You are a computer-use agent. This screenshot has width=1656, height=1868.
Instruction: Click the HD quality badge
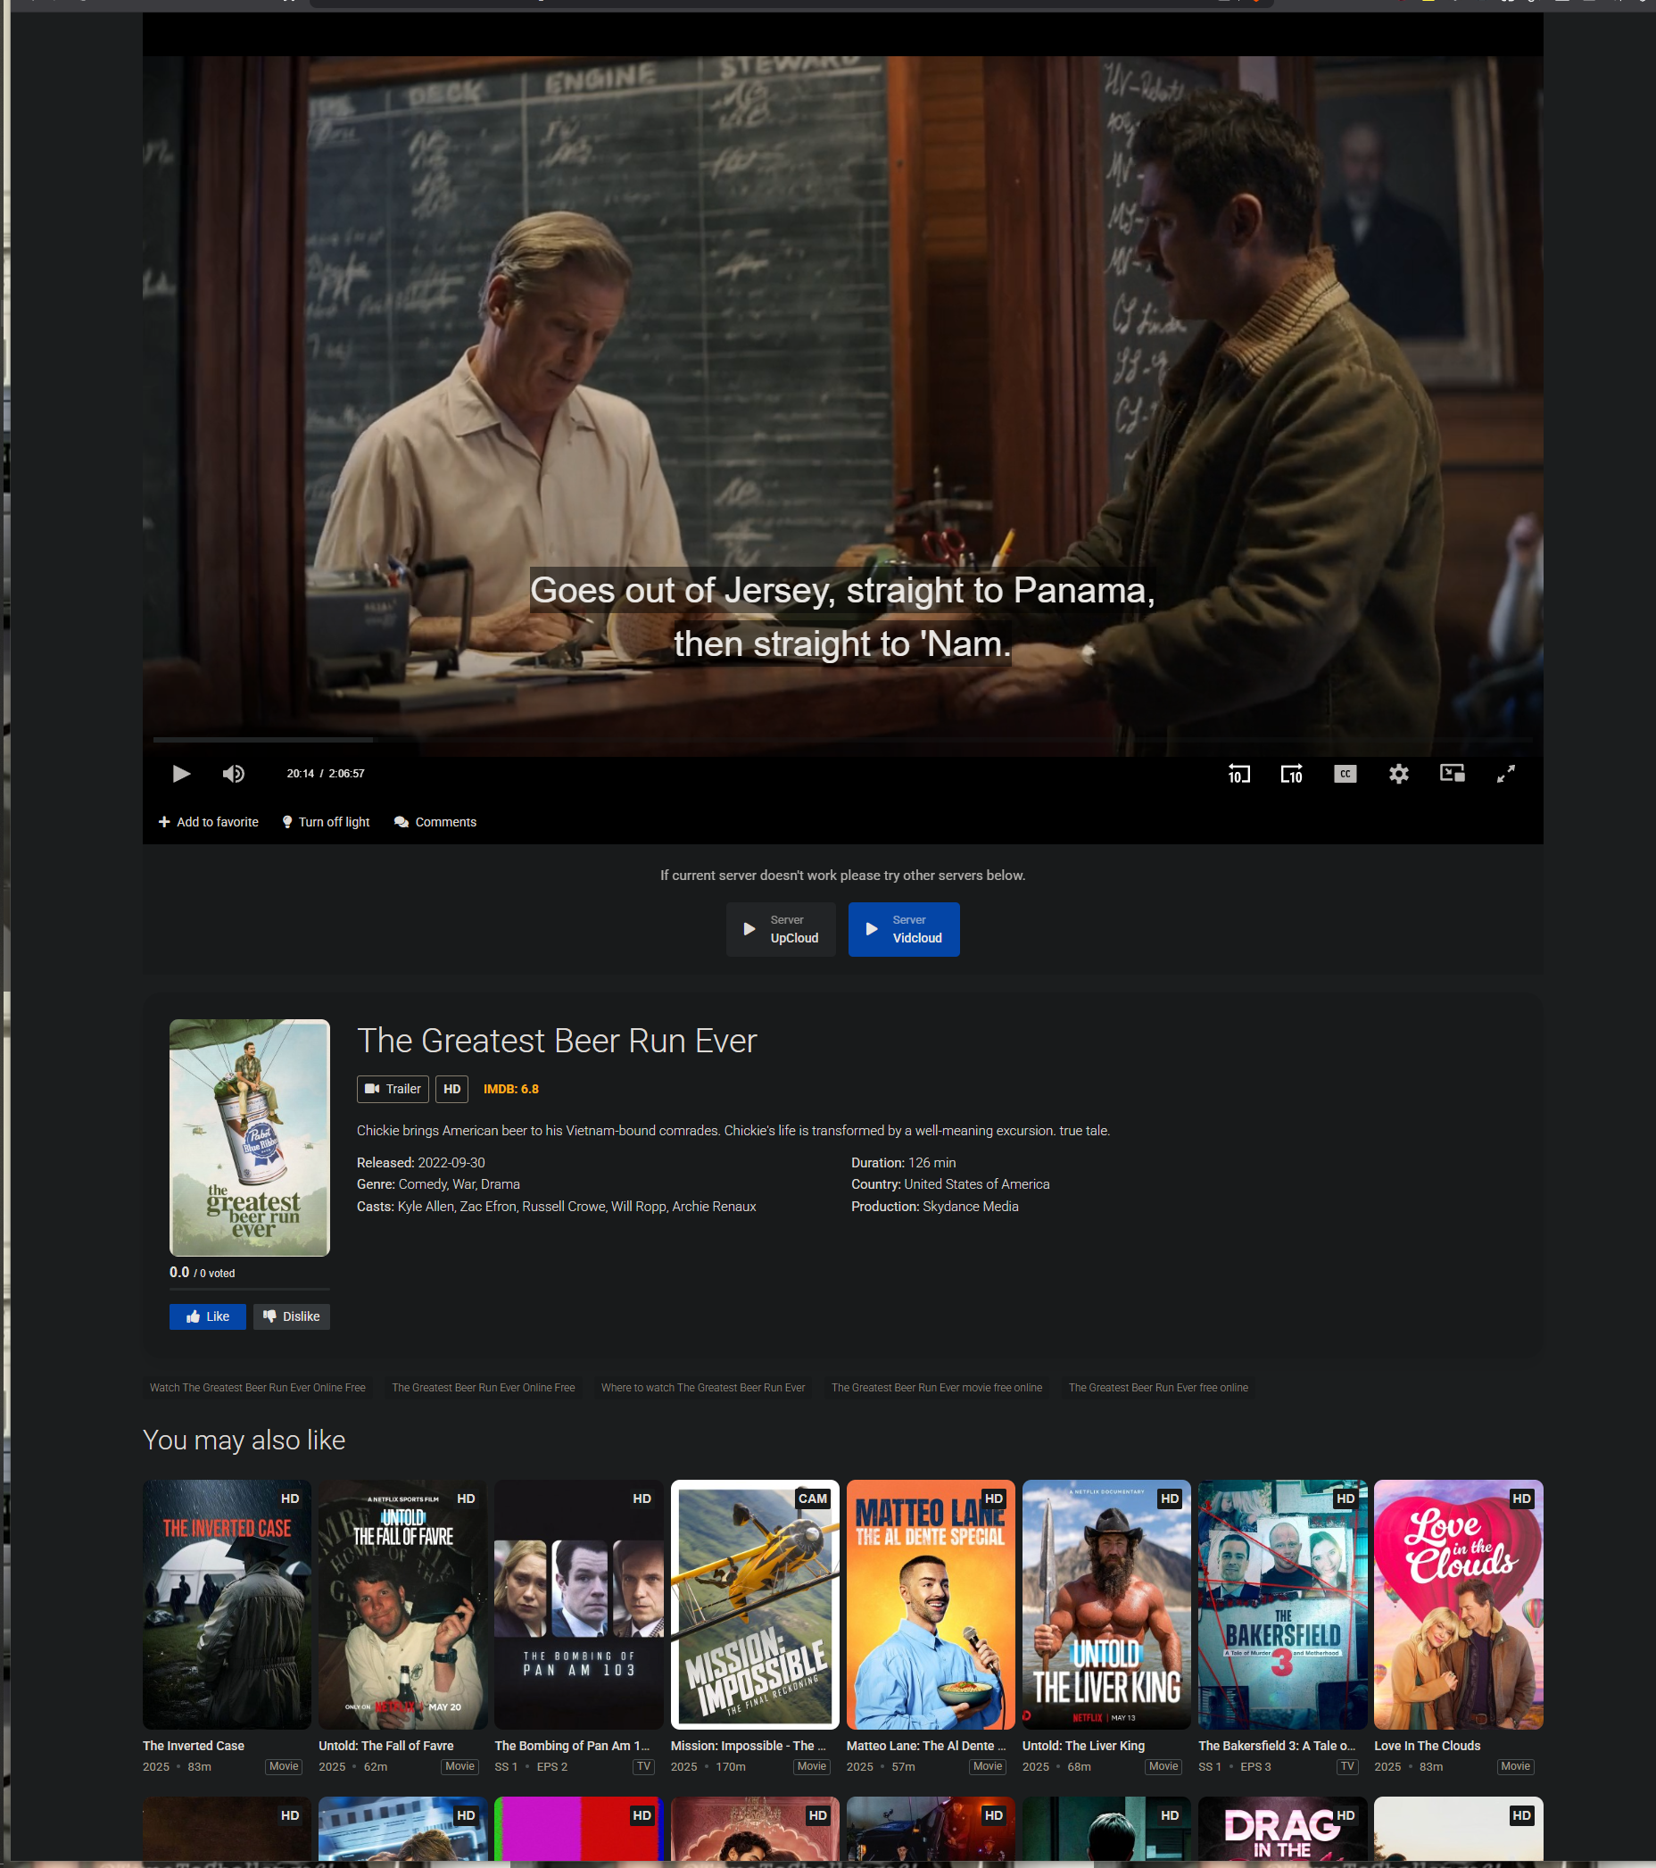point(452,1089)
